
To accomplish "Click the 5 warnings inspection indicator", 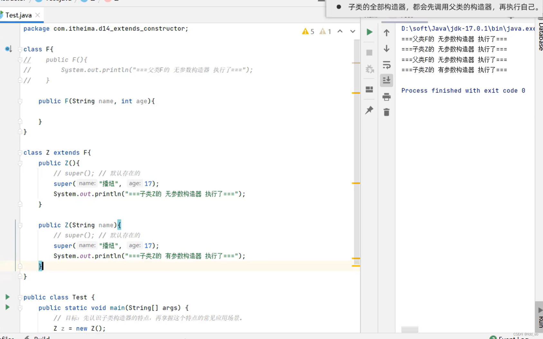I will click(x=308, y=31).
